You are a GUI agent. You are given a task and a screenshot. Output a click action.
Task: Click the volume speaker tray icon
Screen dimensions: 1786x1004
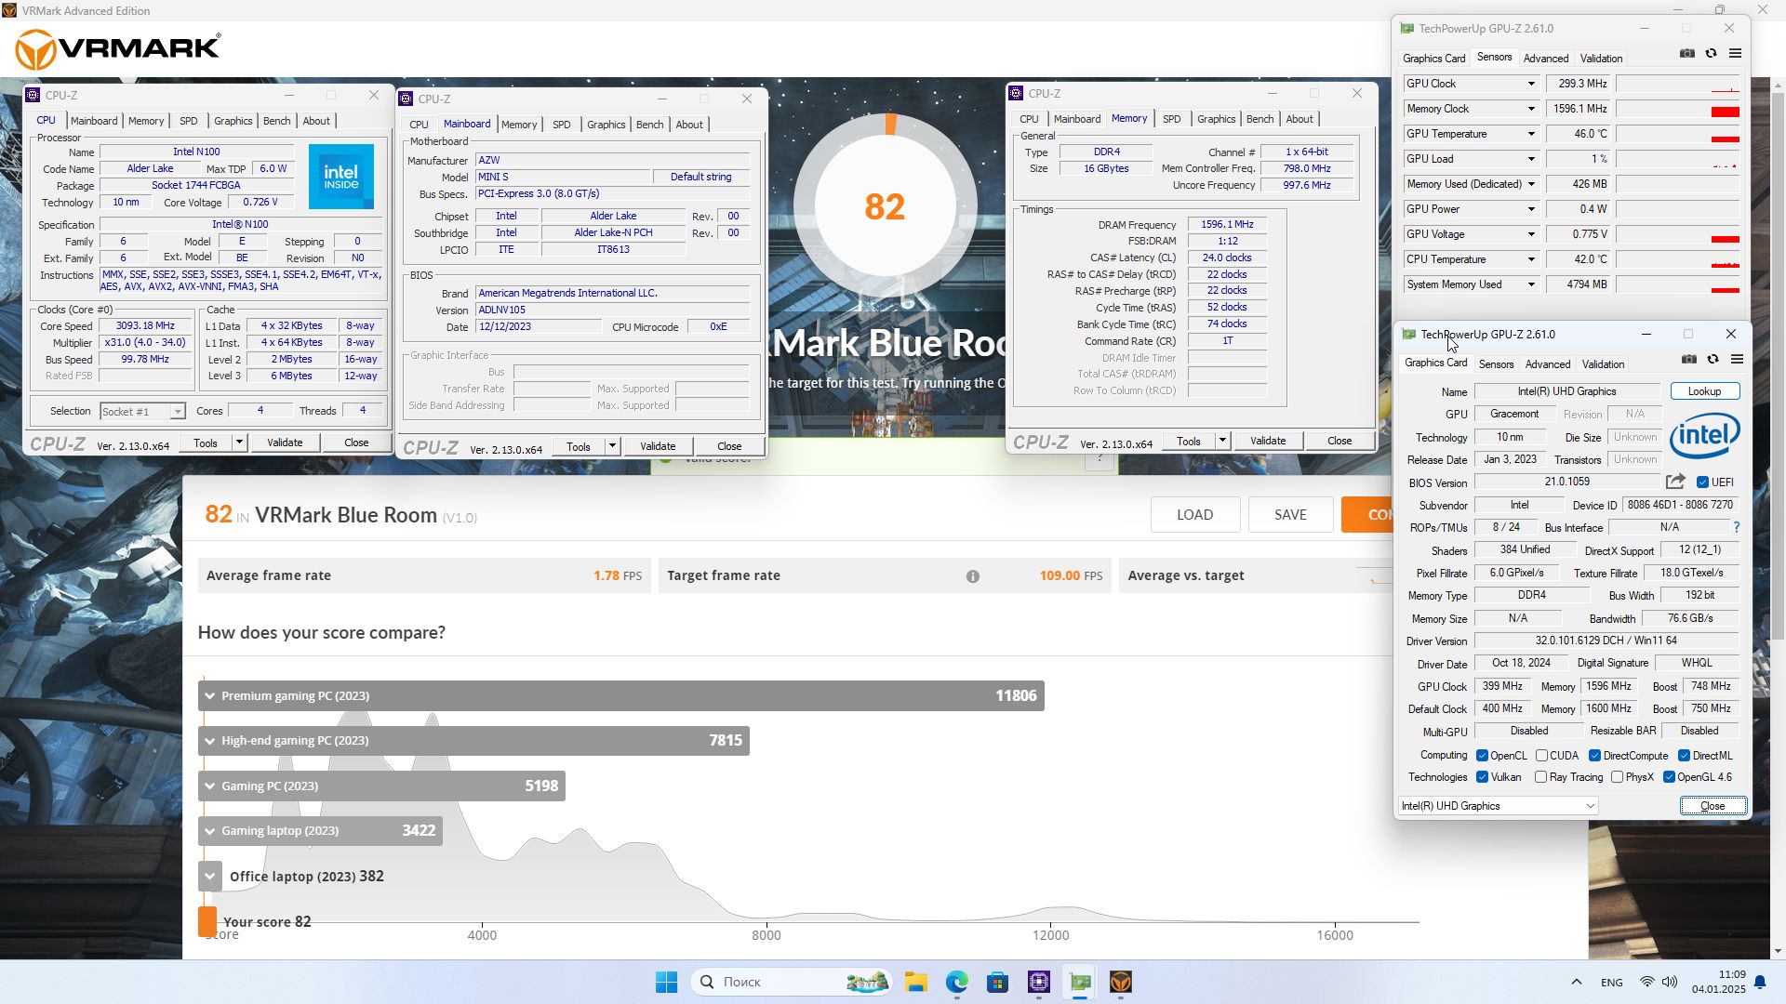(x=1670, y=982)
